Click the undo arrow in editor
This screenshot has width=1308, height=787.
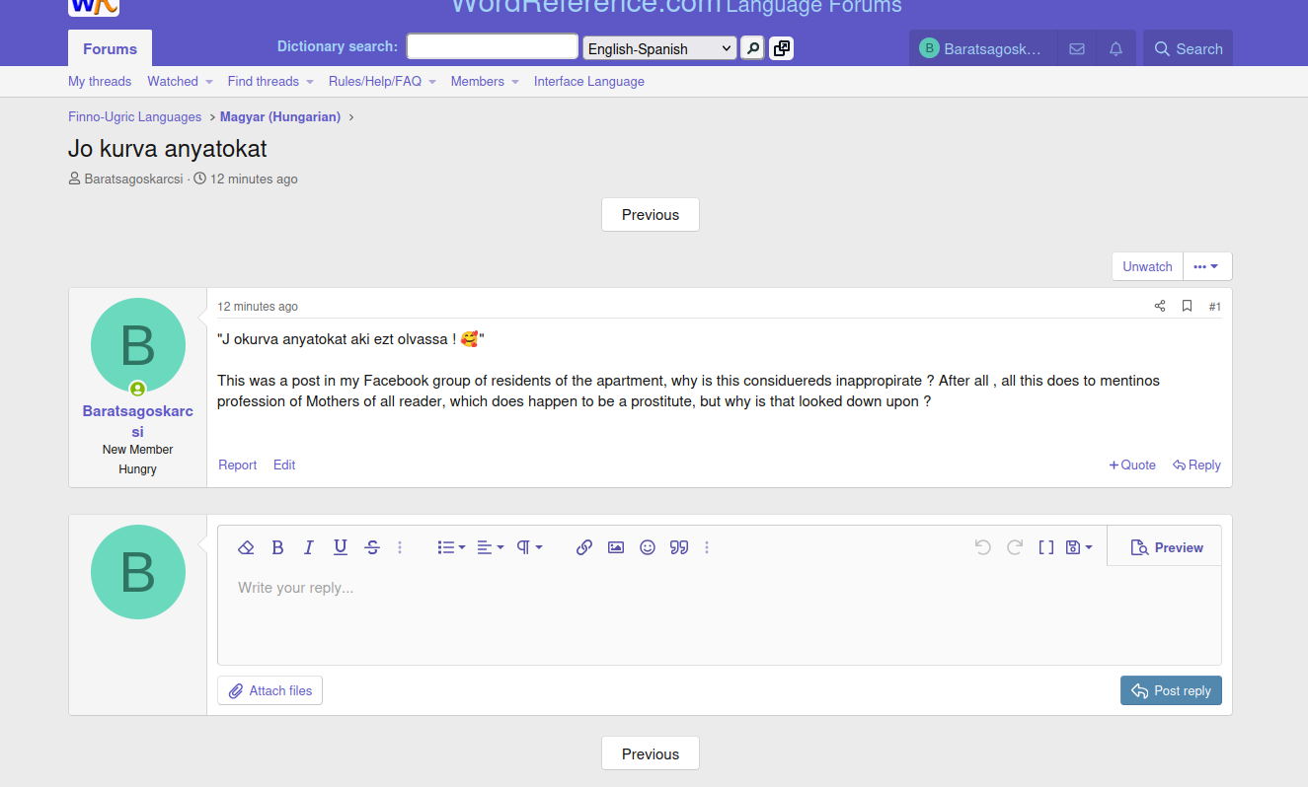click(982, 547)
